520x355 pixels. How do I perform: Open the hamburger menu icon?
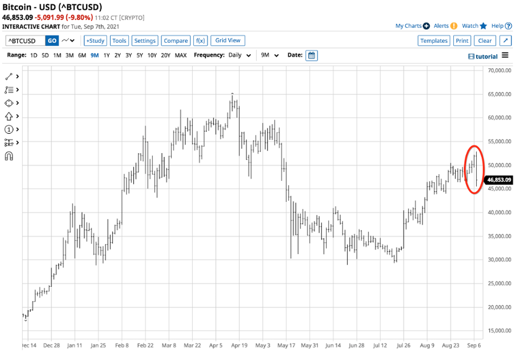coord(505,55)
